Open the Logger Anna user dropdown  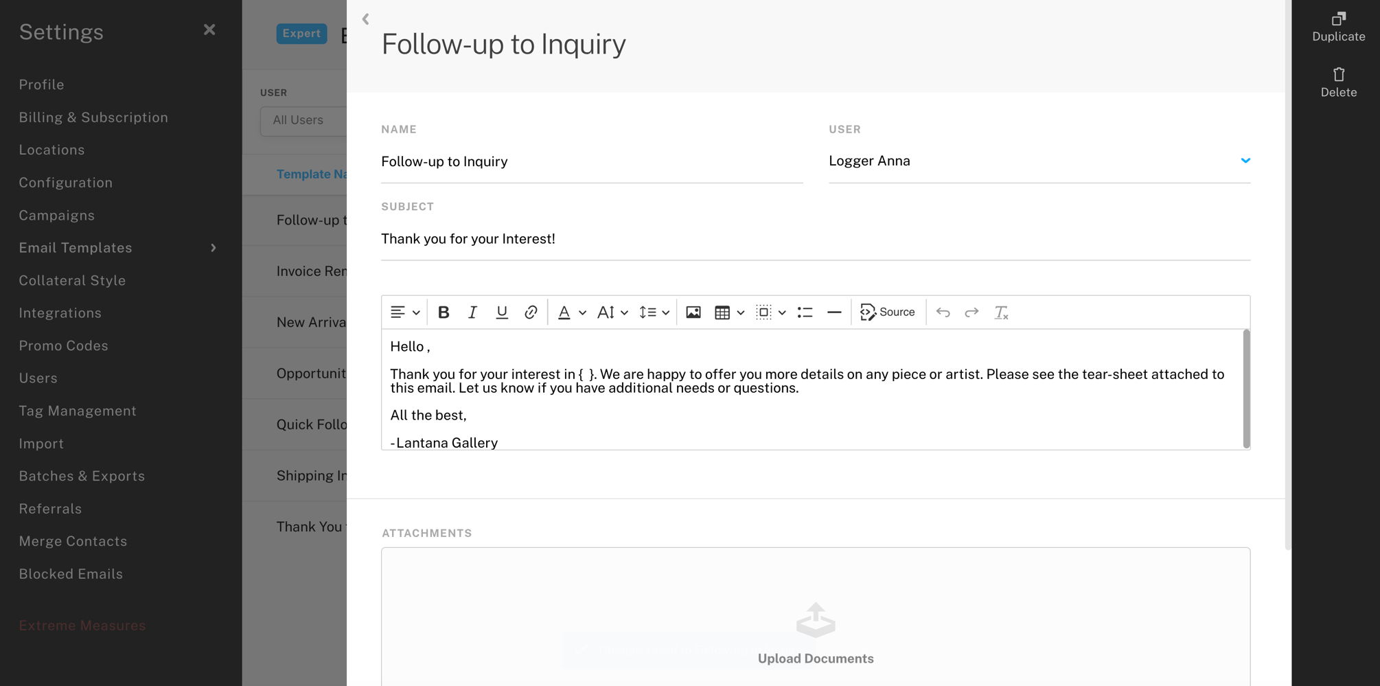(x=1245, y=161)
